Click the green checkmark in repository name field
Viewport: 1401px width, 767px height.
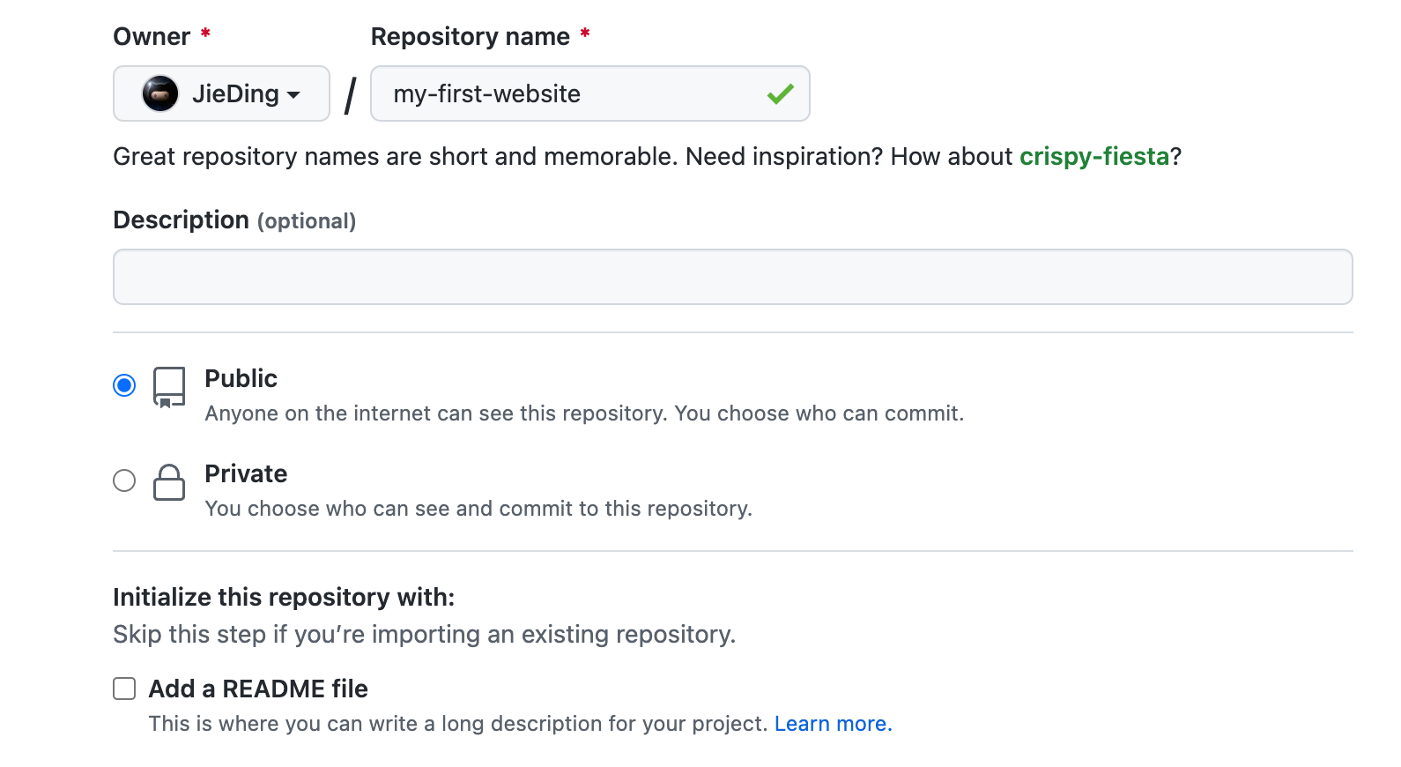coord(780,93)
